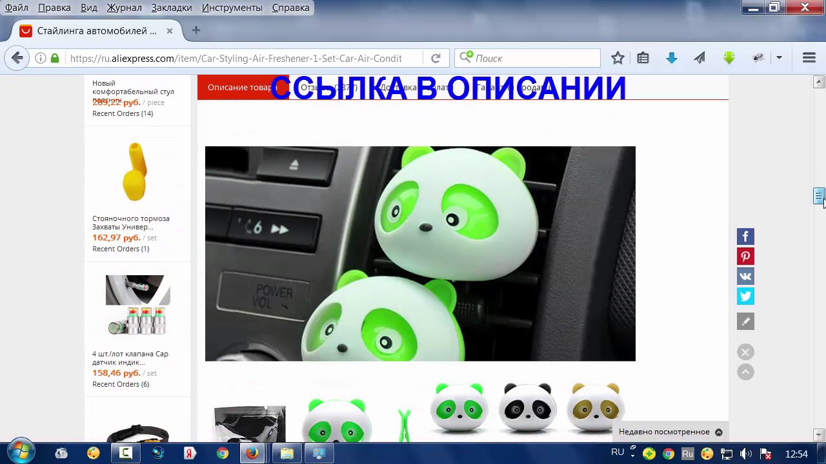Open the Вид menu
This screenshot has height=464, width=826.
click(x=89, y=8)
